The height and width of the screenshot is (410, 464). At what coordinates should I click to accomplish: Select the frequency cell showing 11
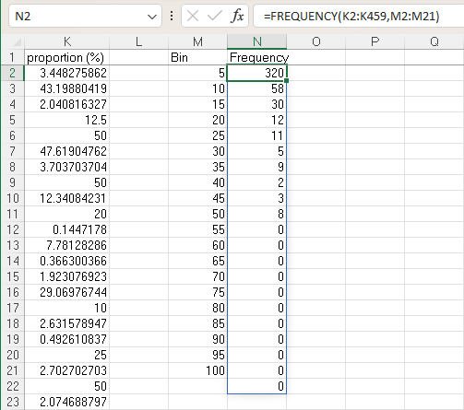tap(256, 135)
